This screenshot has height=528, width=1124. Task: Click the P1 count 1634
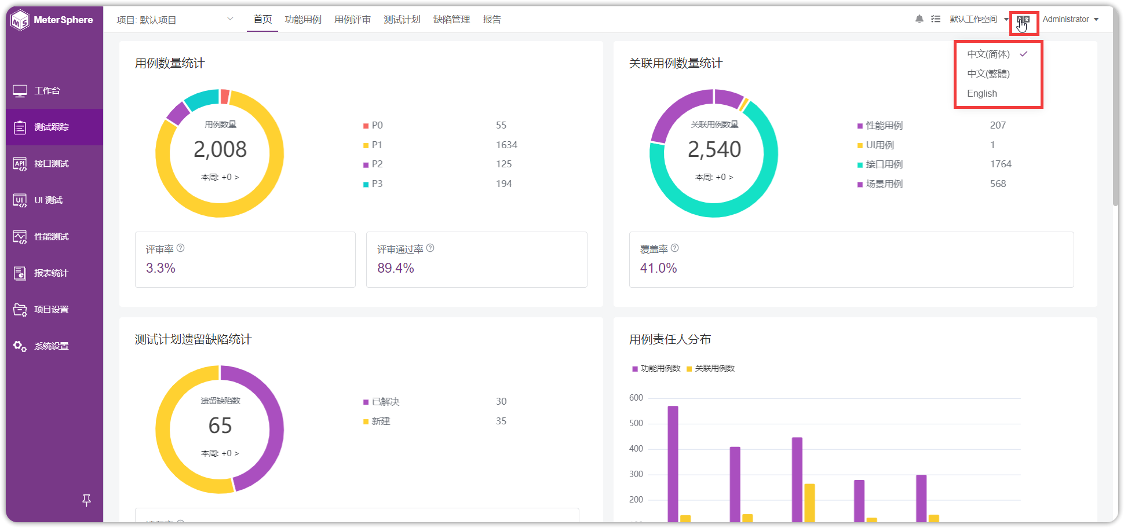tap(506, 145)
